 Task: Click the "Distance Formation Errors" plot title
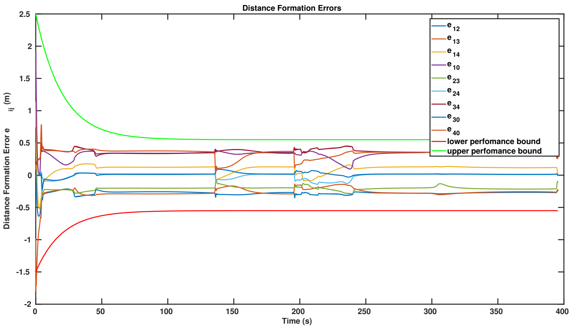click(291, 8)
